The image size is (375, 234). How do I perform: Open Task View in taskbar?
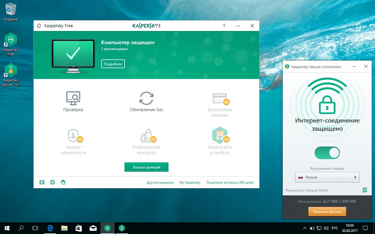click(35, 228)
